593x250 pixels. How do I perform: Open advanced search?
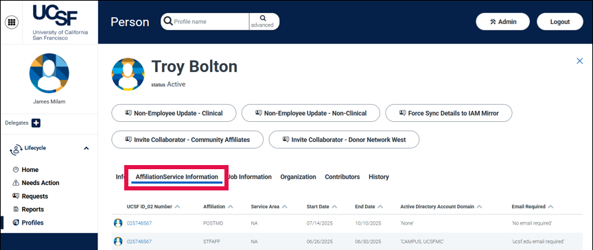click(262, 21)
